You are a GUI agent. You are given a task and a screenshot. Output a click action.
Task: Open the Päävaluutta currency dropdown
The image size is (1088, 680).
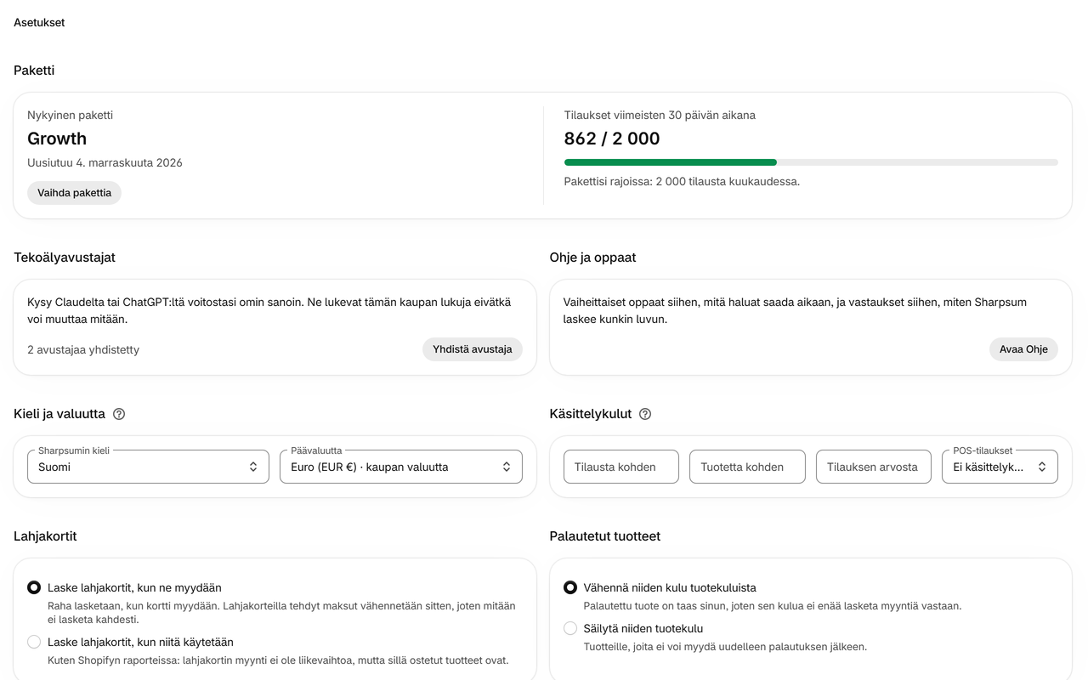pos(401,467)
